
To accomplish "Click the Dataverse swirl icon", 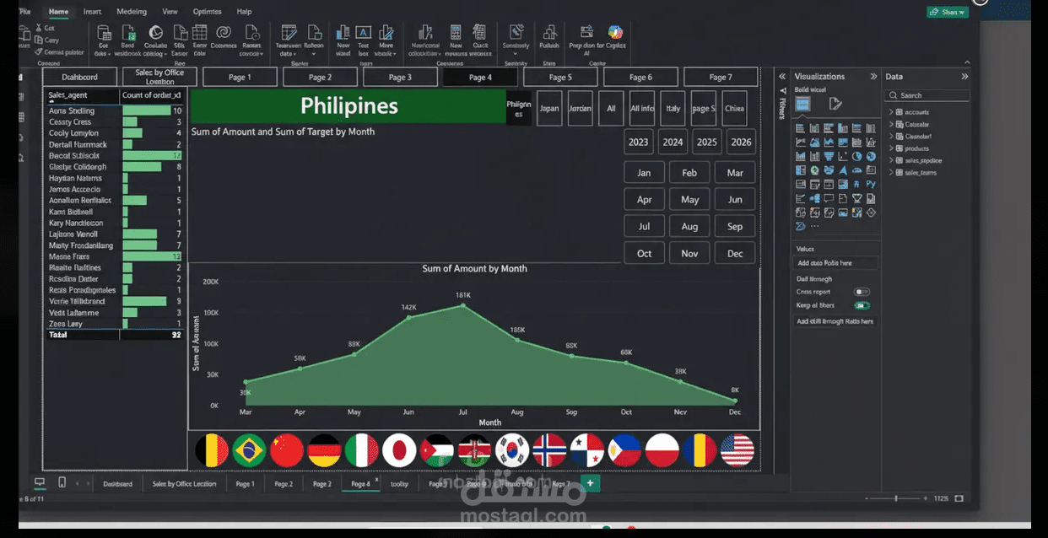I will coord(224,33).
